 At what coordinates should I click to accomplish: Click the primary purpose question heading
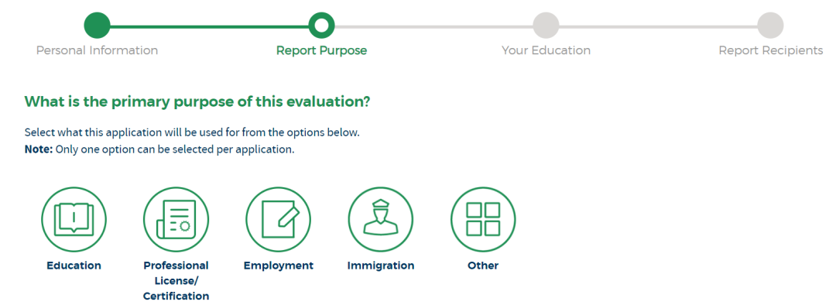197,102
